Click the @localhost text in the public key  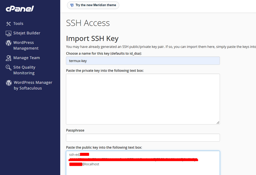(x=90, y=164)
